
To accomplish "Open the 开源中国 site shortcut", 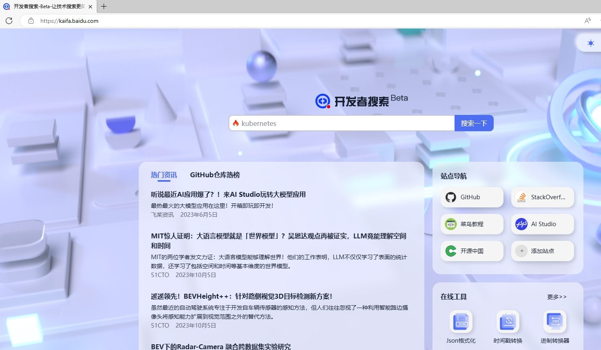I will coord(472,251).
